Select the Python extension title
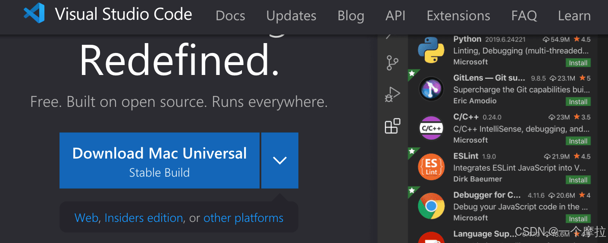Image resolution: width=608 pixels, height=243 pixels. (467, 39)
